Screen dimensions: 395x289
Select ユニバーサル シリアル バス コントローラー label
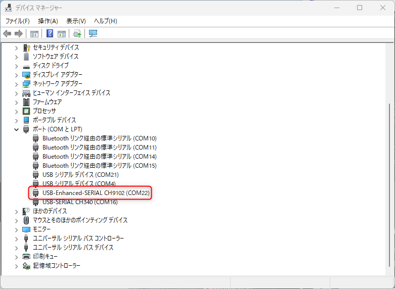78,238
